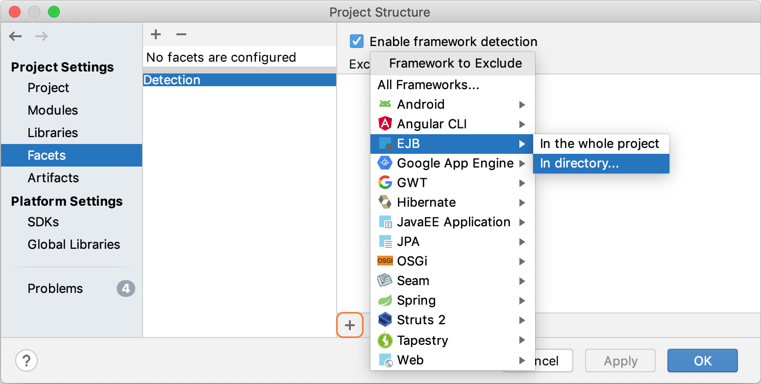Open the Modules settings page

click(x=72, y=110)
